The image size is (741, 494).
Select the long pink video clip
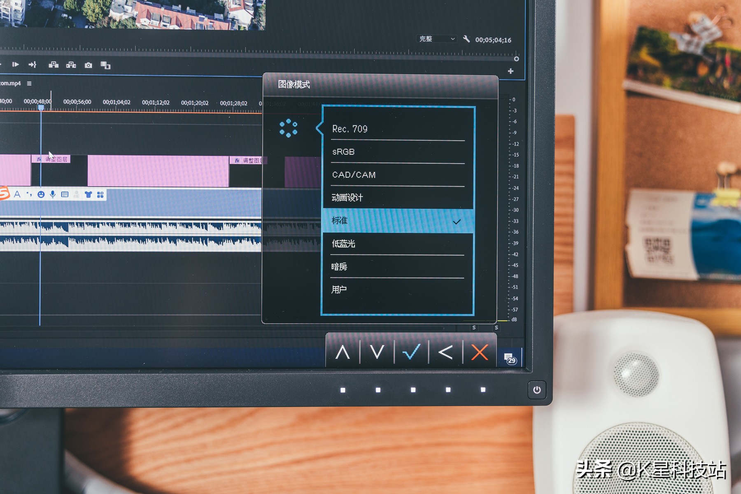[158, 171]
